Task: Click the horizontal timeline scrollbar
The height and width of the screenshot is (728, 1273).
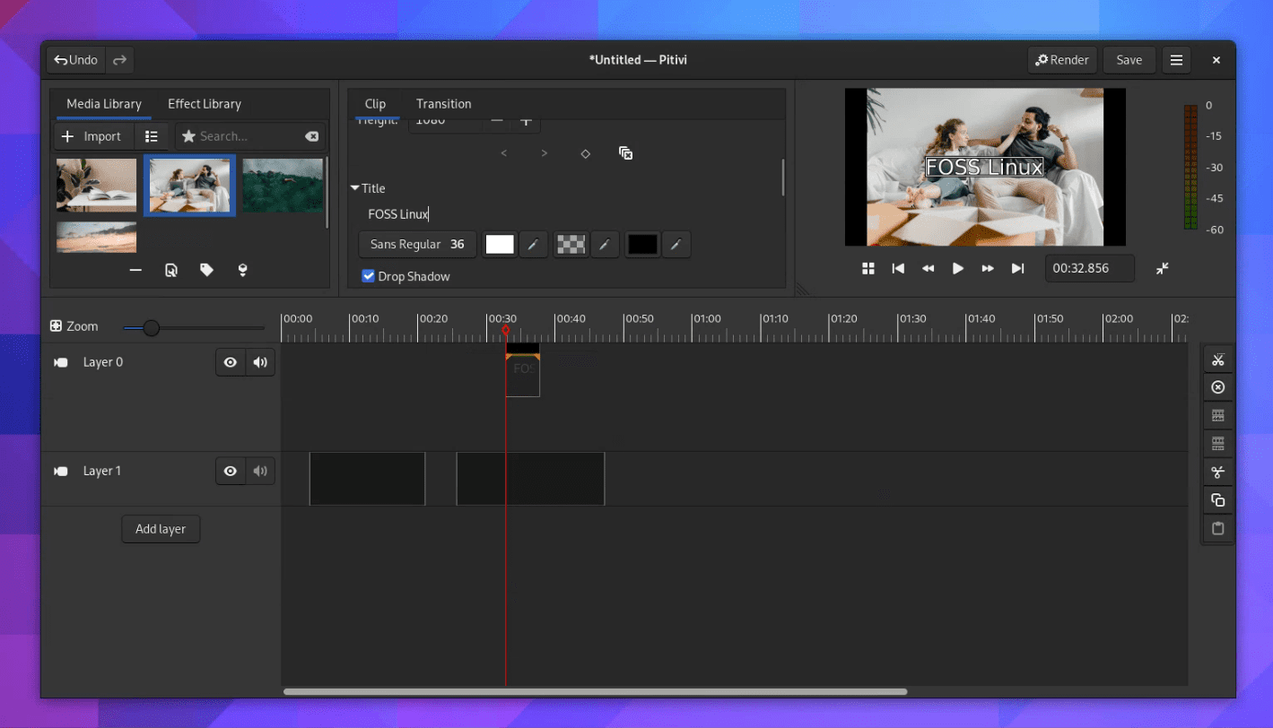Action: [595, 691]
